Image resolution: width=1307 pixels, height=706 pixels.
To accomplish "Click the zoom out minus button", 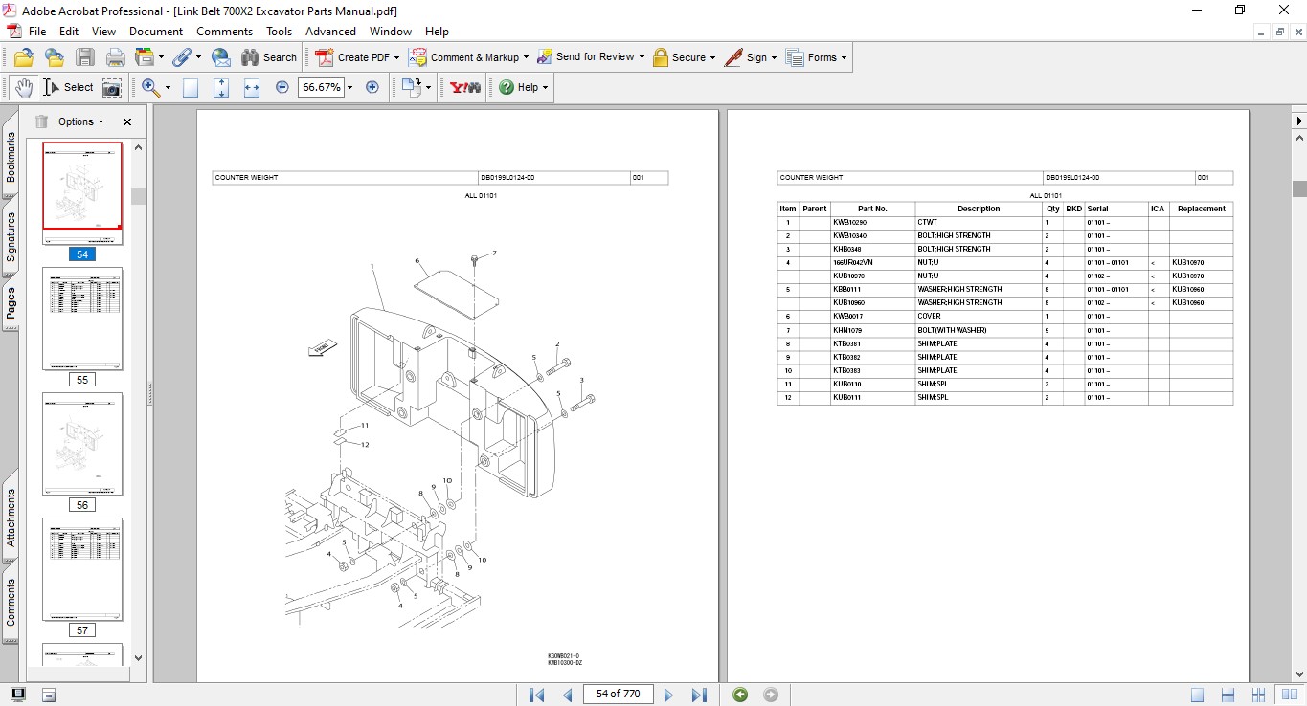I will 282,87.
